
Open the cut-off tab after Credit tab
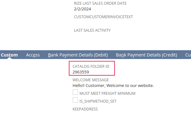click(x=188, y=55)
